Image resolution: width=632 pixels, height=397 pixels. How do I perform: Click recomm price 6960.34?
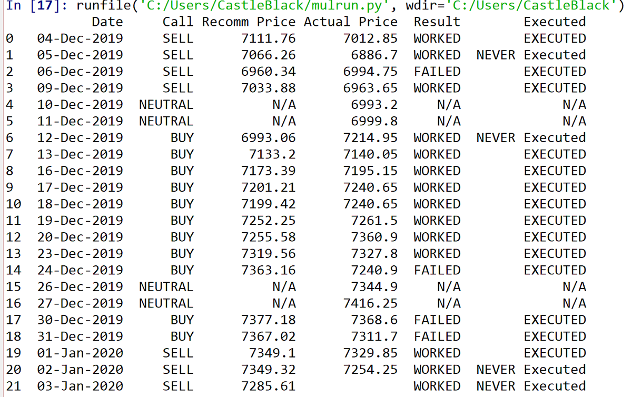coord(269,72)
